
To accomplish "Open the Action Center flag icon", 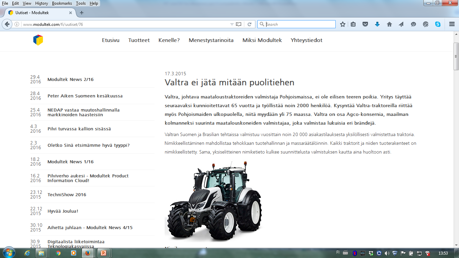I will coord(403,253).
